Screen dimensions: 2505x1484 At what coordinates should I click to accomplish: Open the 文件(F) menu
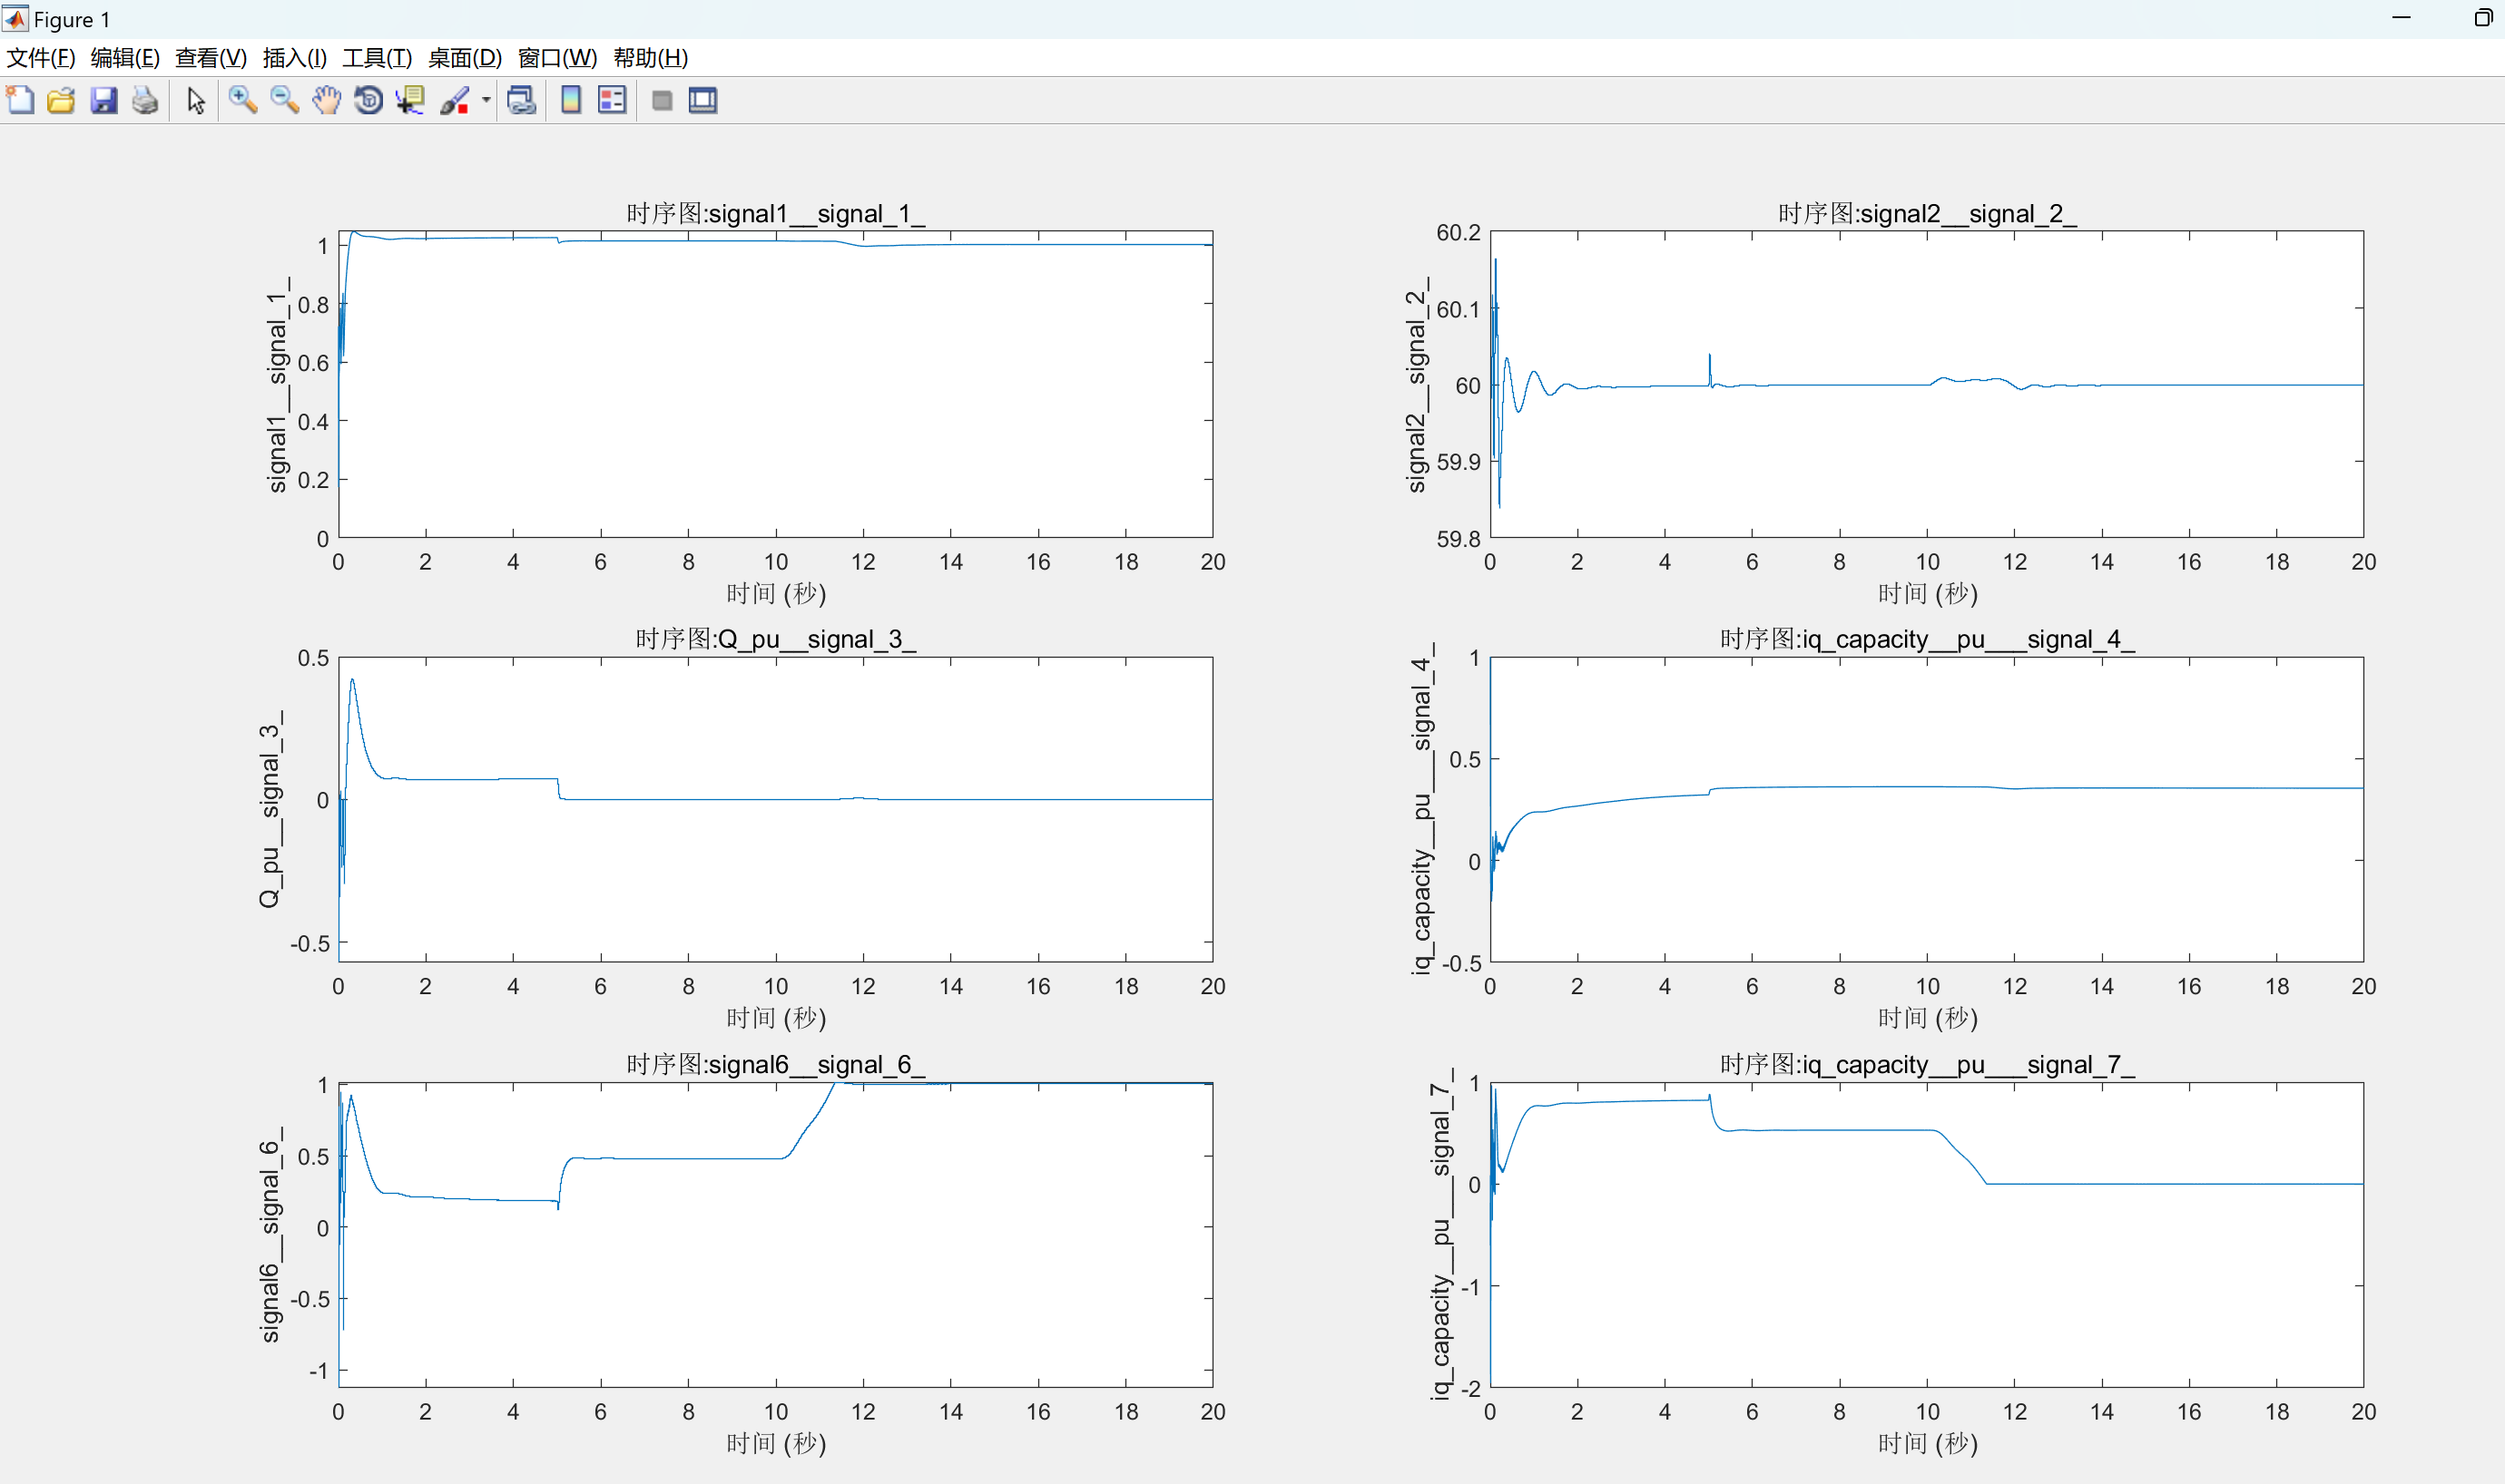40,58
